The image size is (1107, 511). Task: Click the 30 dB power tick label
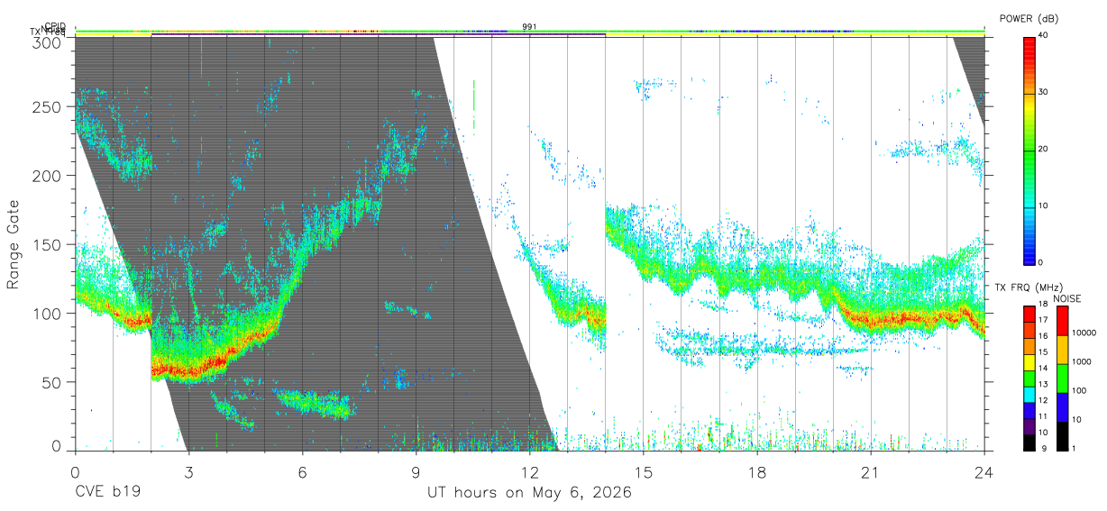click(1044, 92)
